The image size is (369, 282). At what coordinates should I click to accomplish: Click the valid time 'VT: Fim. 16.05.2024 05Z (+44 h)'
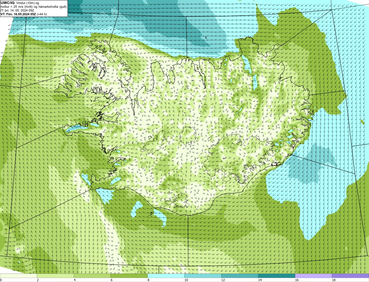point(24,14)
